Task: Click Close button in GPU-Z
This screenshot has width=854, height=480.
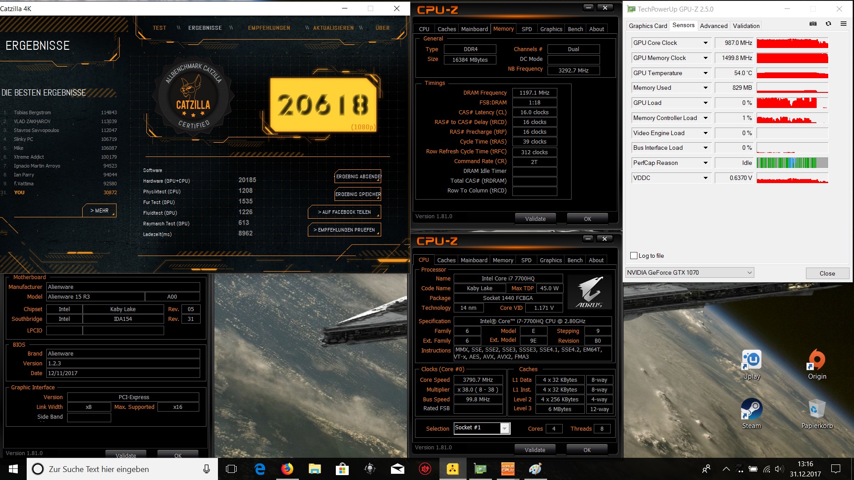Action: point(827,273)
